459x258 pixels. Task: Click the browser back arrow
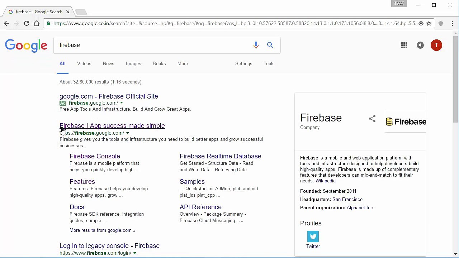tap(6, 23)
